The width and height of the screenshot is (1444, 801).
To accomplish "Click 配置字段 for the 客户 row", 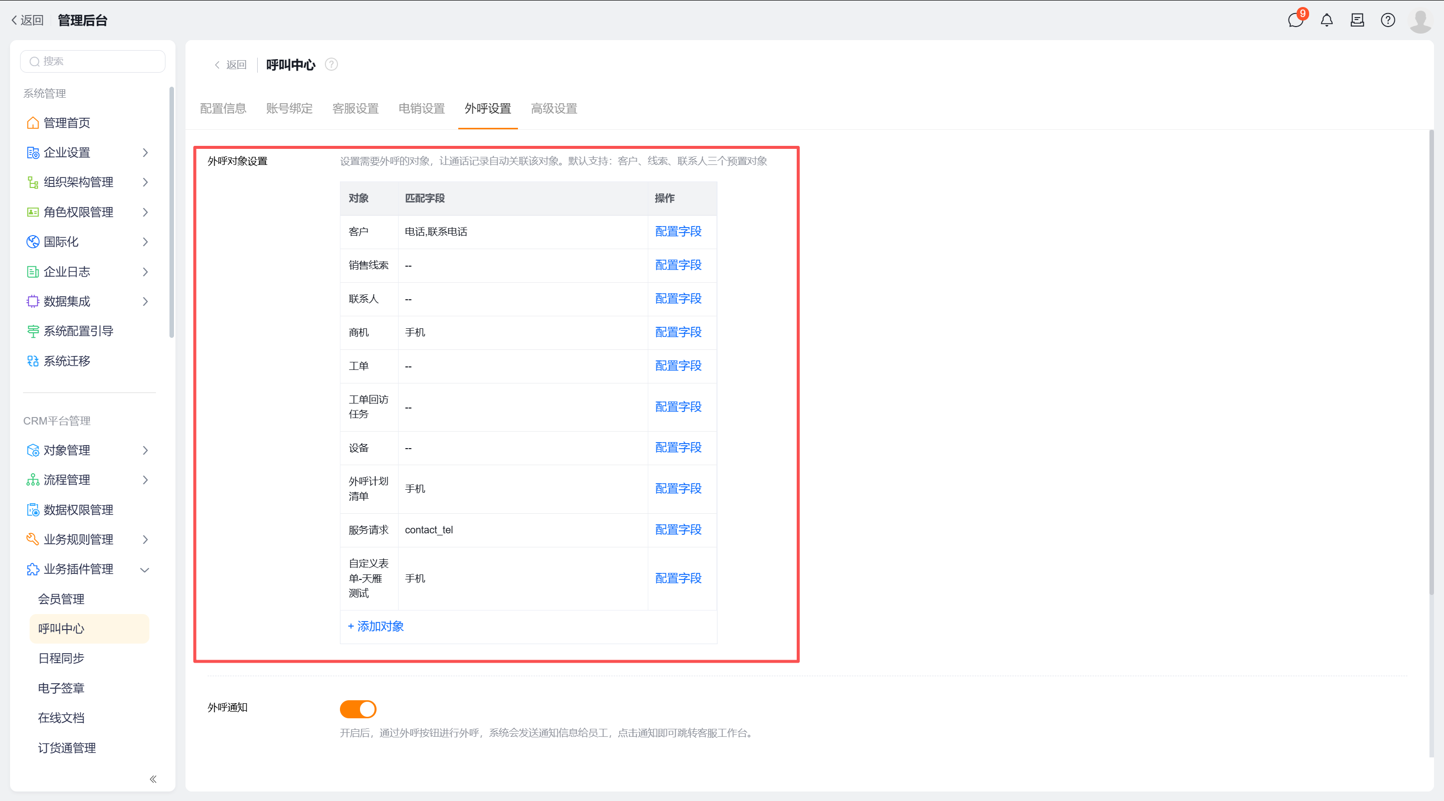I will pyautogui.click(x=678, y=232).
